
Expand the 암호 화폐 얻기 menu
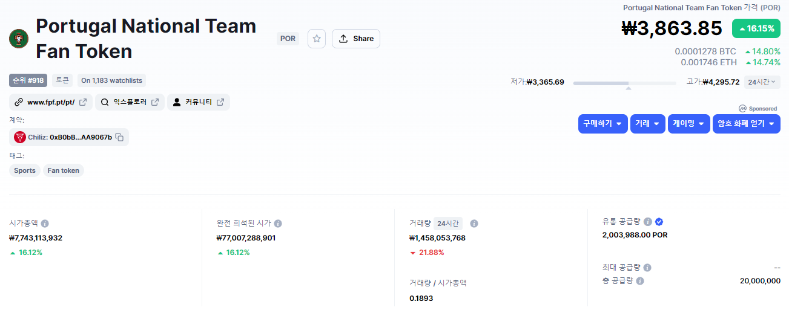tap(746, 124)
